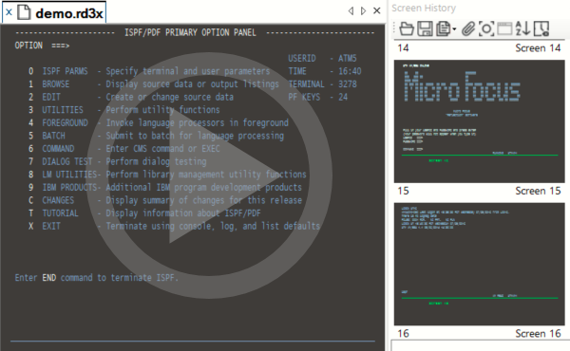This screenshot has height=351, width=570.
Task: Click the copy screens icon
Action: pyautogui.click(x=443, y=28)
